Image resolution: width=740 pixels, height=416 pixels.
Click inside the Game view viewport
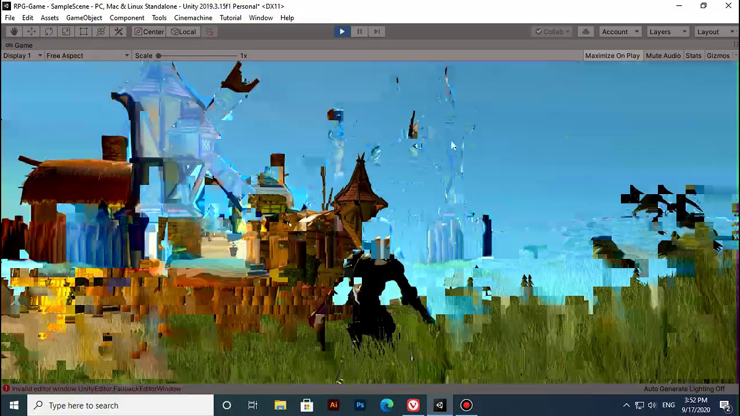(x=370, y=222)
